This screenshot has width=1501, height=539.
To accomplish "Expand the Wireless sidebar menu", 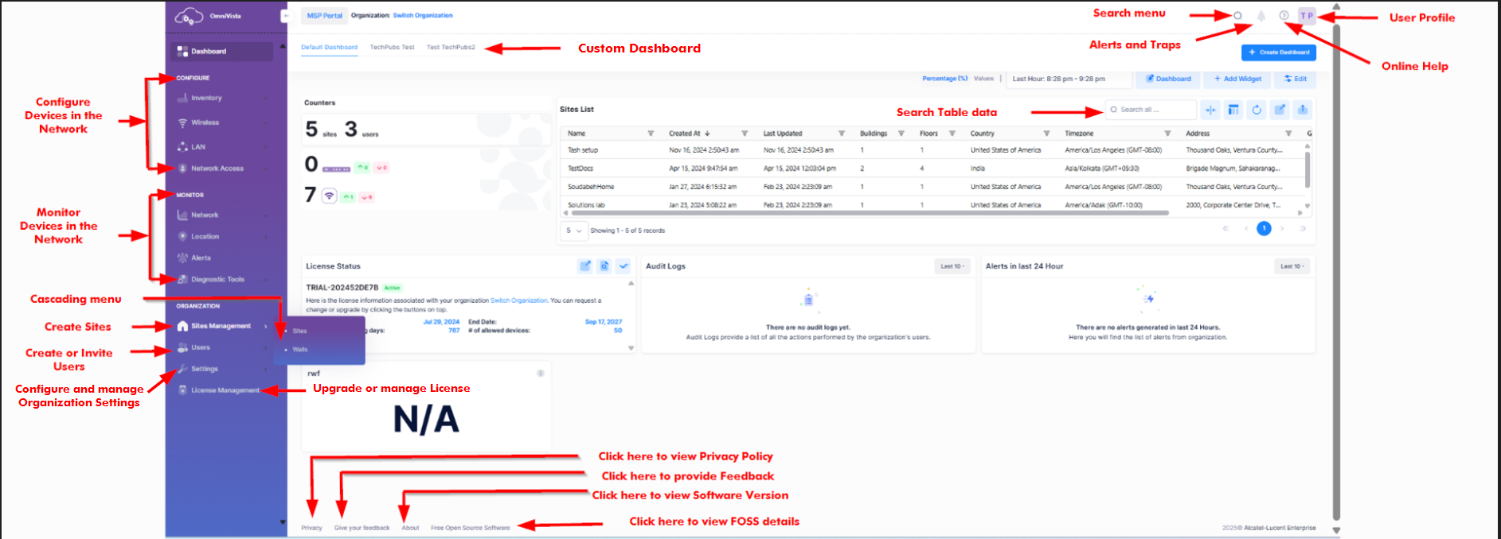I will click(x=205, y=122).
